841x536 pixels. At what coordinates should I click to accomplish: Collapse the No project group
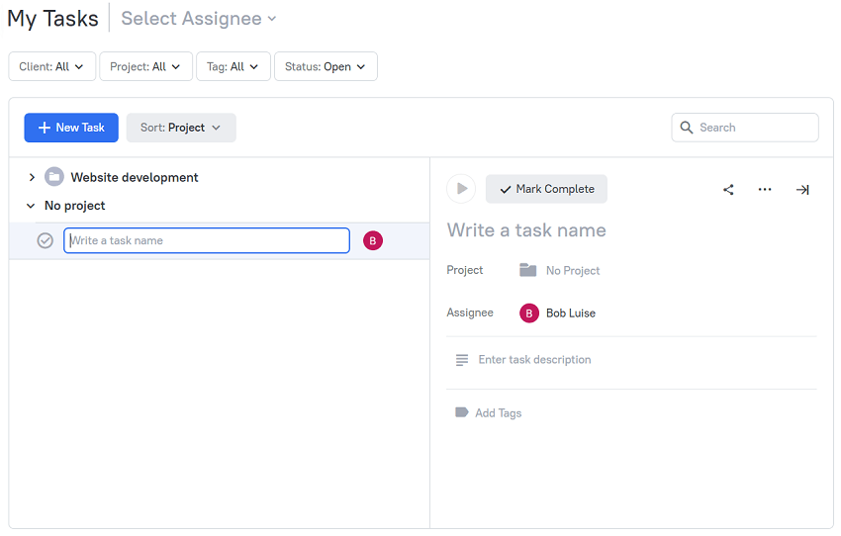(31, 206)
